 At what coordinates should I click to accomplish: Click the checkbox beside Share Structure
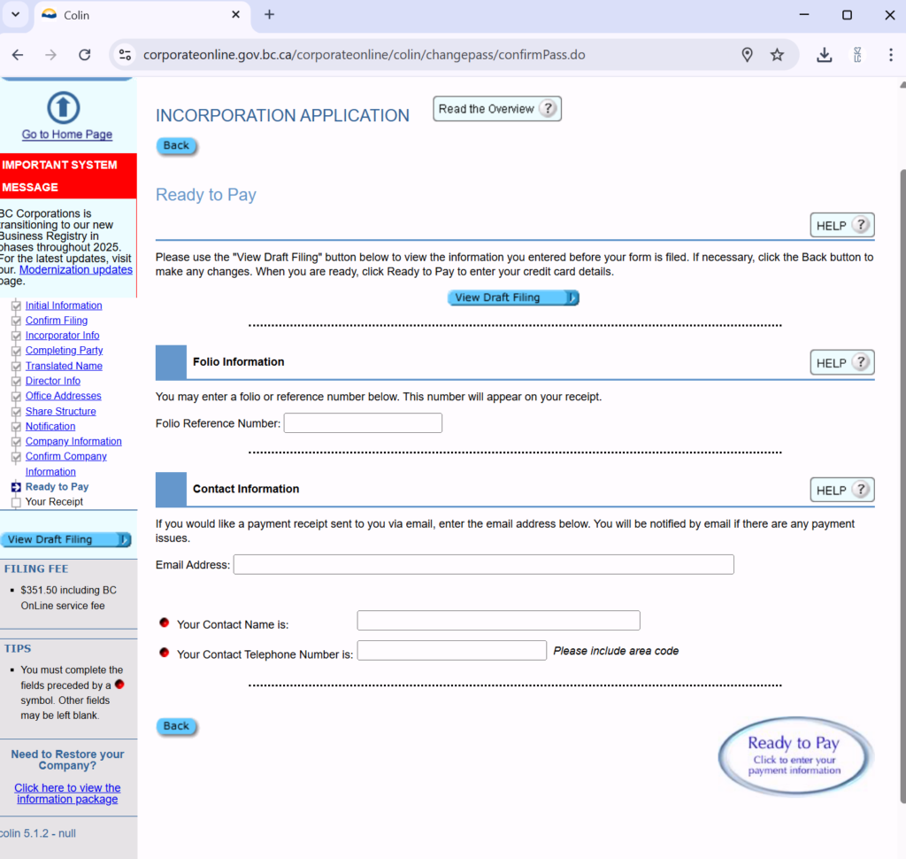(x=16, y=412)
